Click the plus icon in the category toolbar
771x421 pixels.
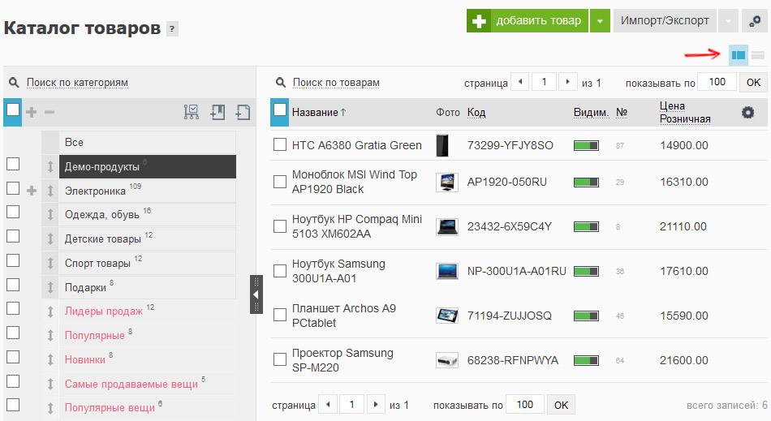32,113
